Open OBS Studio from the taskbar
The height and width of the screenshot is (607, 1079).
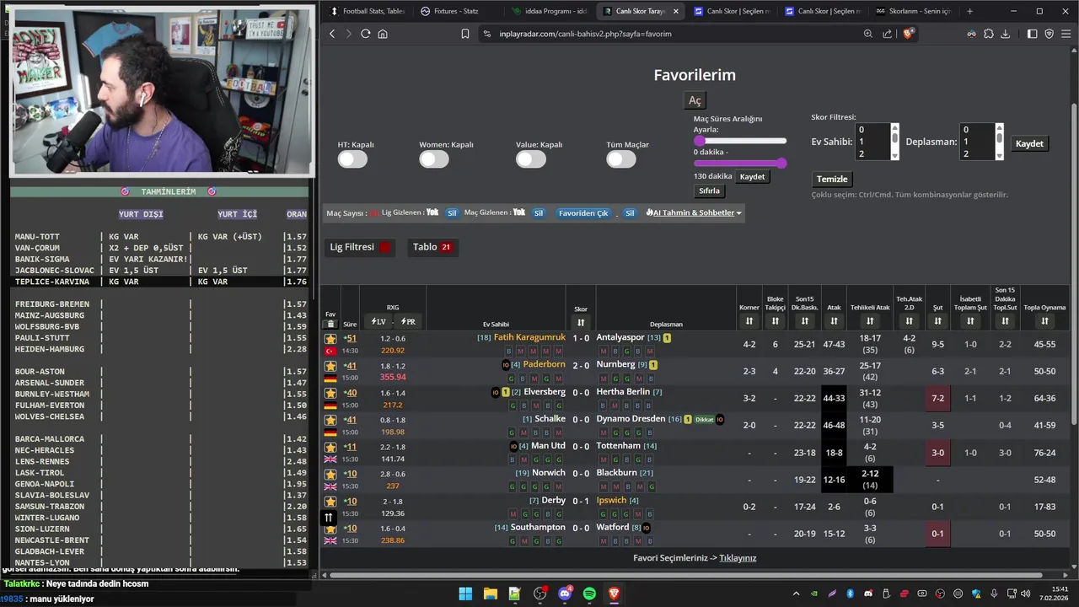coord(539,594)
